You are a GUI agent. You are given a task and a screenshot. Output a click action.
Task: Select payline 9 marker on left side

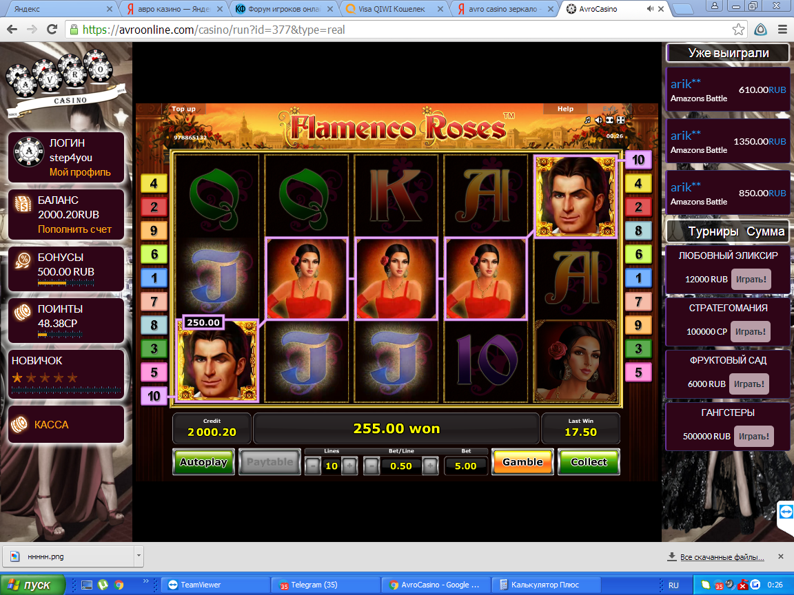pos(154,231)
